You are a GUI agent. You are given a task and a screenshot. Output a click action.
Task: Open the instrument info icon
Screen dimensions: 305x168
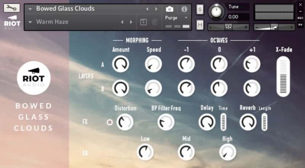pyautogui.click(x=184, y=9)
